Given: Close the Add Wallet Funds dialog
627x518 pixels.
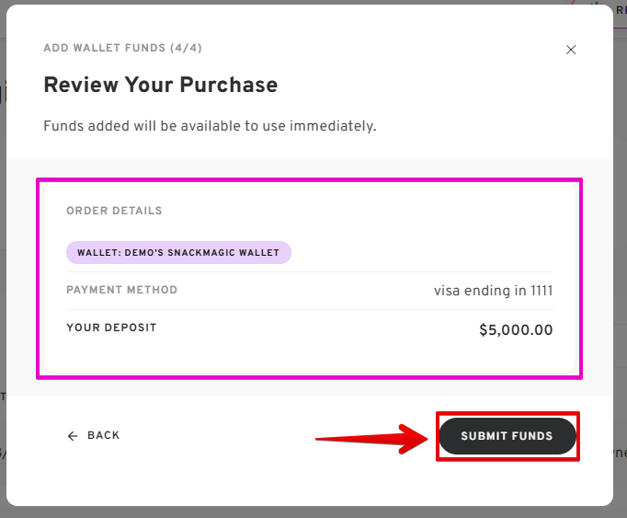Looking at the screenshot, I should coord(571,50).
